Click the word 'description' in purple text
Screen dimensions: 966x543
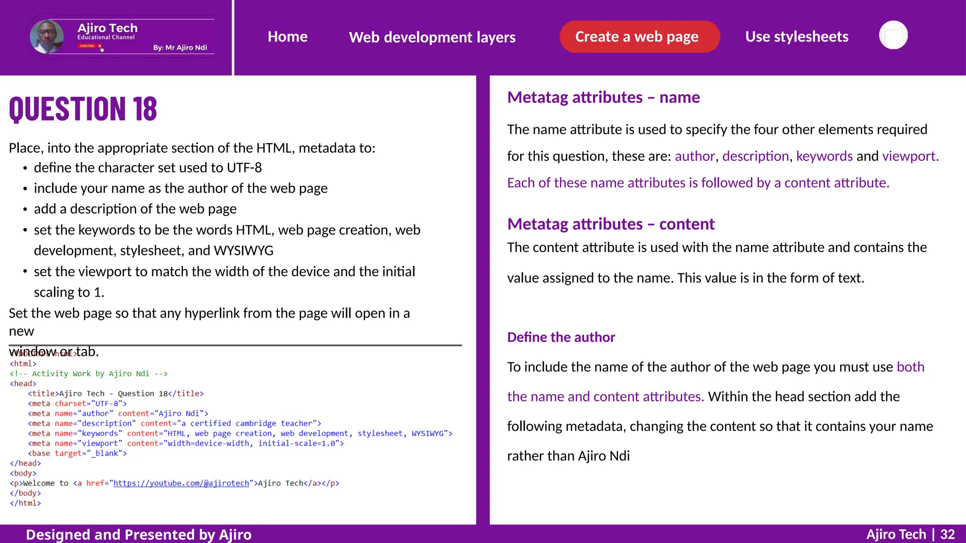756,156
